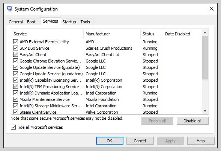
Task: Click Stopped status of Mozilla Maintenance Service
Action: click(x=150, y=99)
